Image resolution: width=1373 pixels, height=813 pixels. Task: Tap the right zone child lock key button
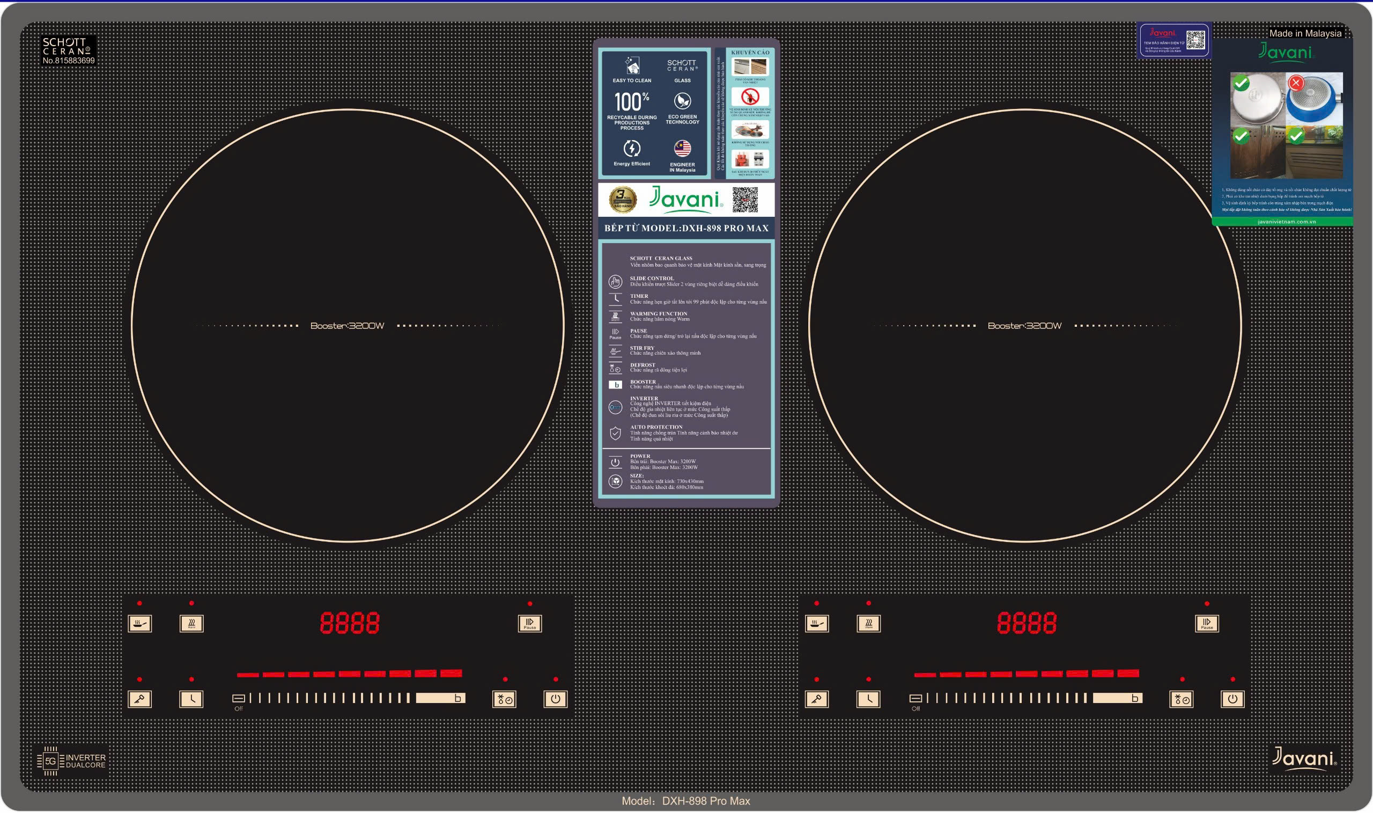817,699
